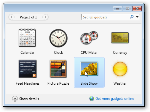Click the Picture Puzzle label text

pos(58,83)
